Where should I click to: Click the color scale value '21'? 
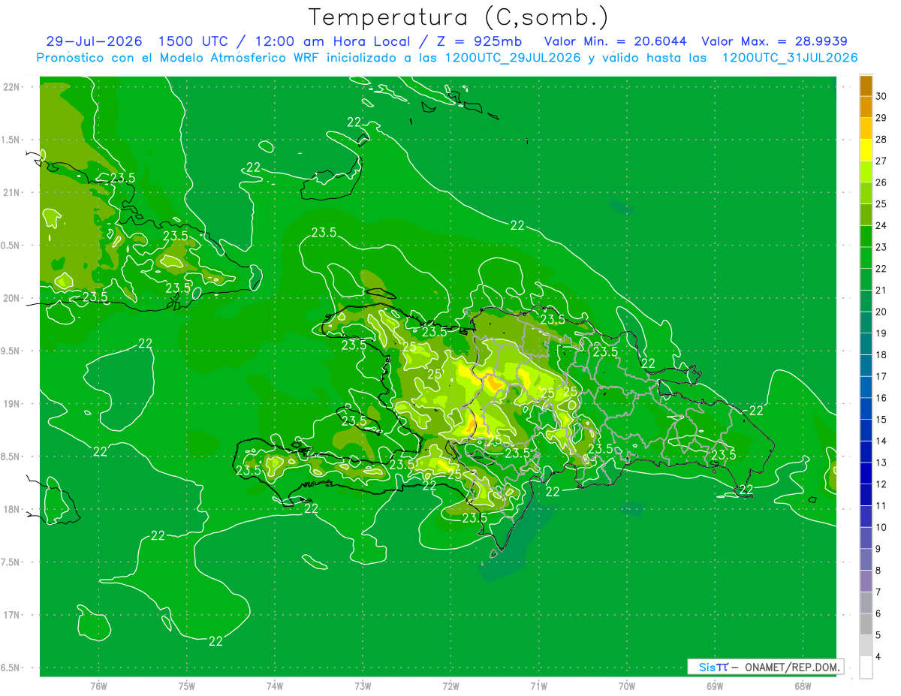882,290
